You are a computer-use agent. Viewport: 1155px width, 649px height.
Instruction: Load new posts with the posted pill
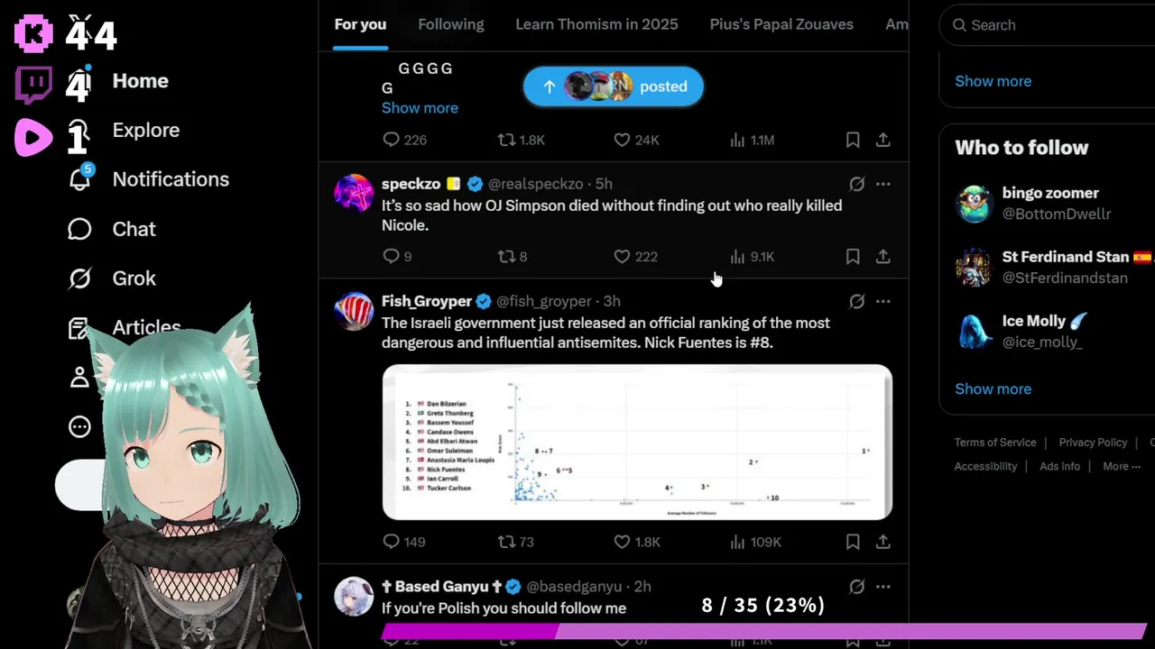pos(614,87)
